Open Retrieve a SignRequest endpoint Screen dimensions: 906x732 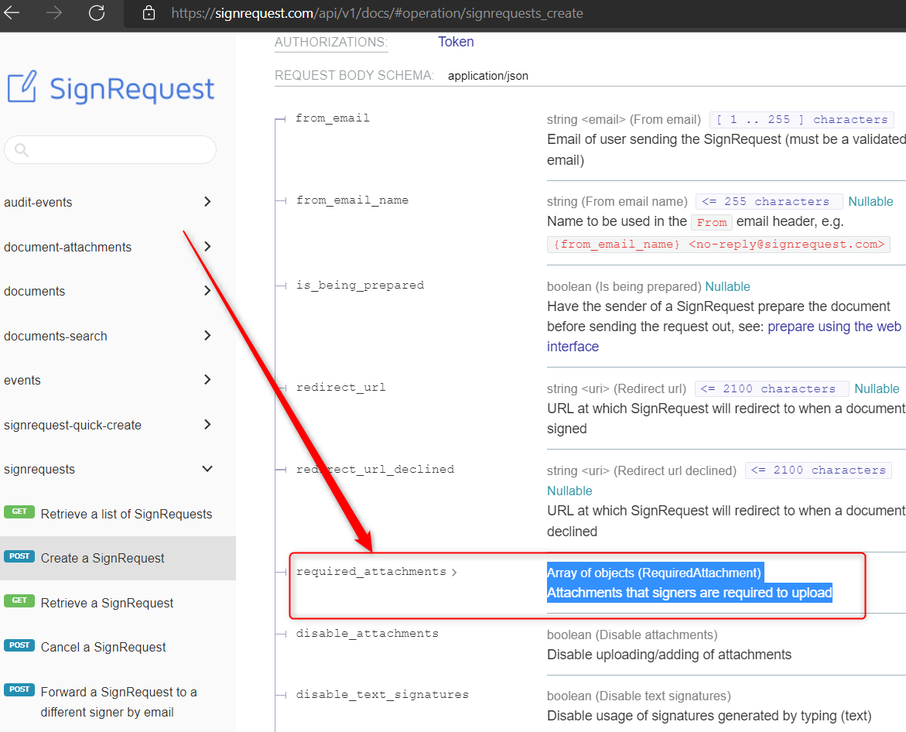pyautogui.click(x=118, y=603)
